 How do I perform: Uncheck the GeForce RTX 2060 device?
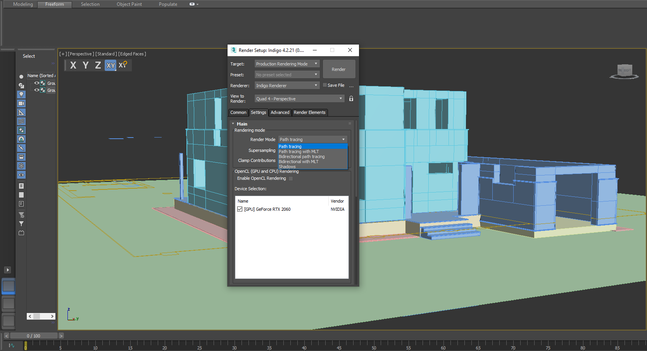pos(240,209)
